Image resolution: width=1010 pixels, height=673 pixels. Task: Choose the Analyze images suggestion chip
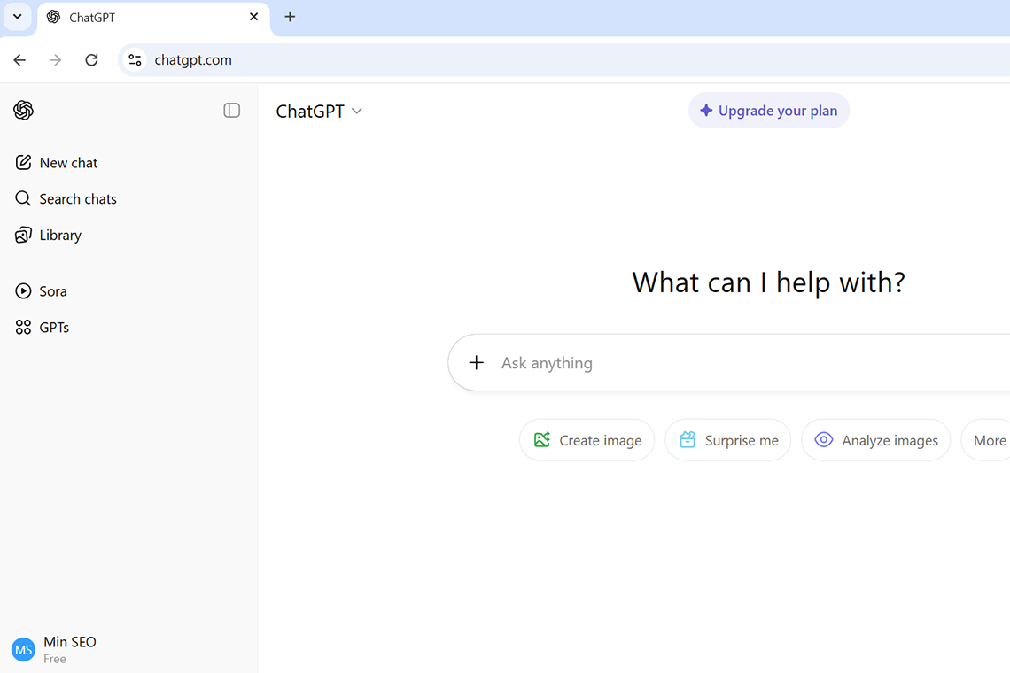[x=875, y=440]
